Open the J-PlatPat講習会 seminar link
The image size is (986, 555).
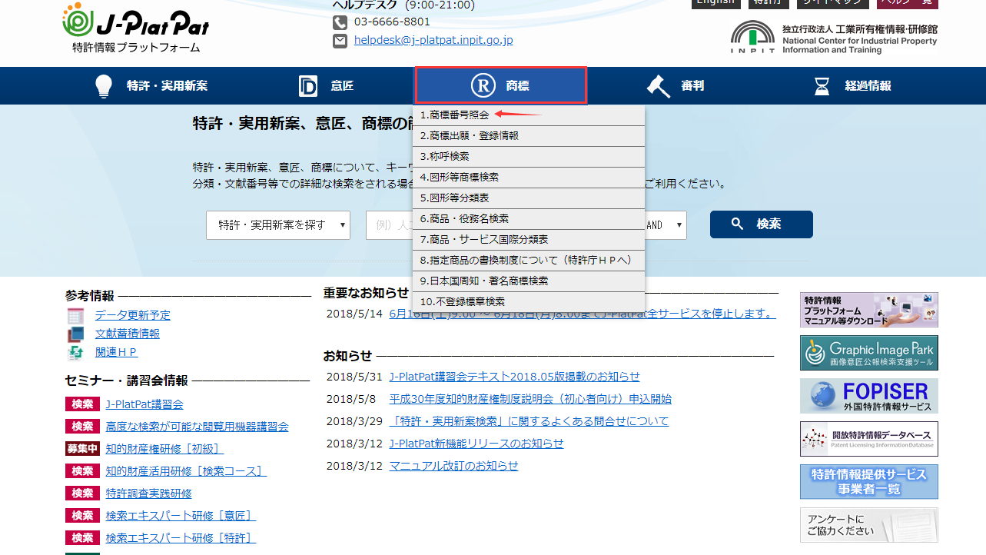(x=144, y=404)
